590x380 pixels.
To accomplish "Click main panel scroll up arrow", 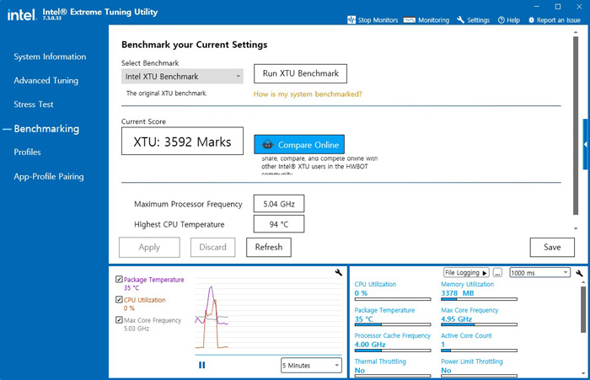I will pos(576,33).
